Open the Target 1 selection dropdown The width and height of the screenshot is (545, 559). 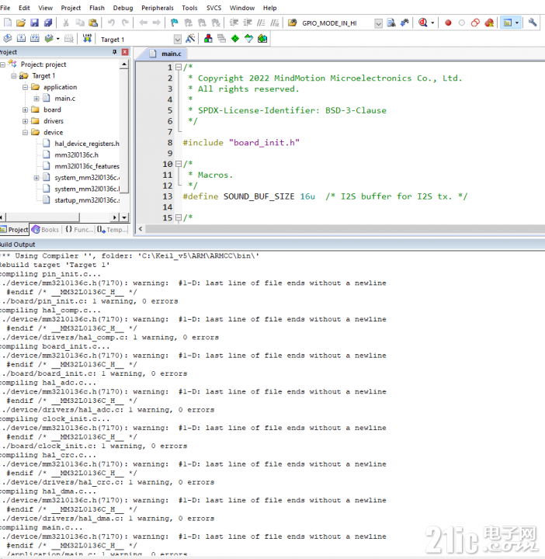pyautogui.click(x=178, y=40)
